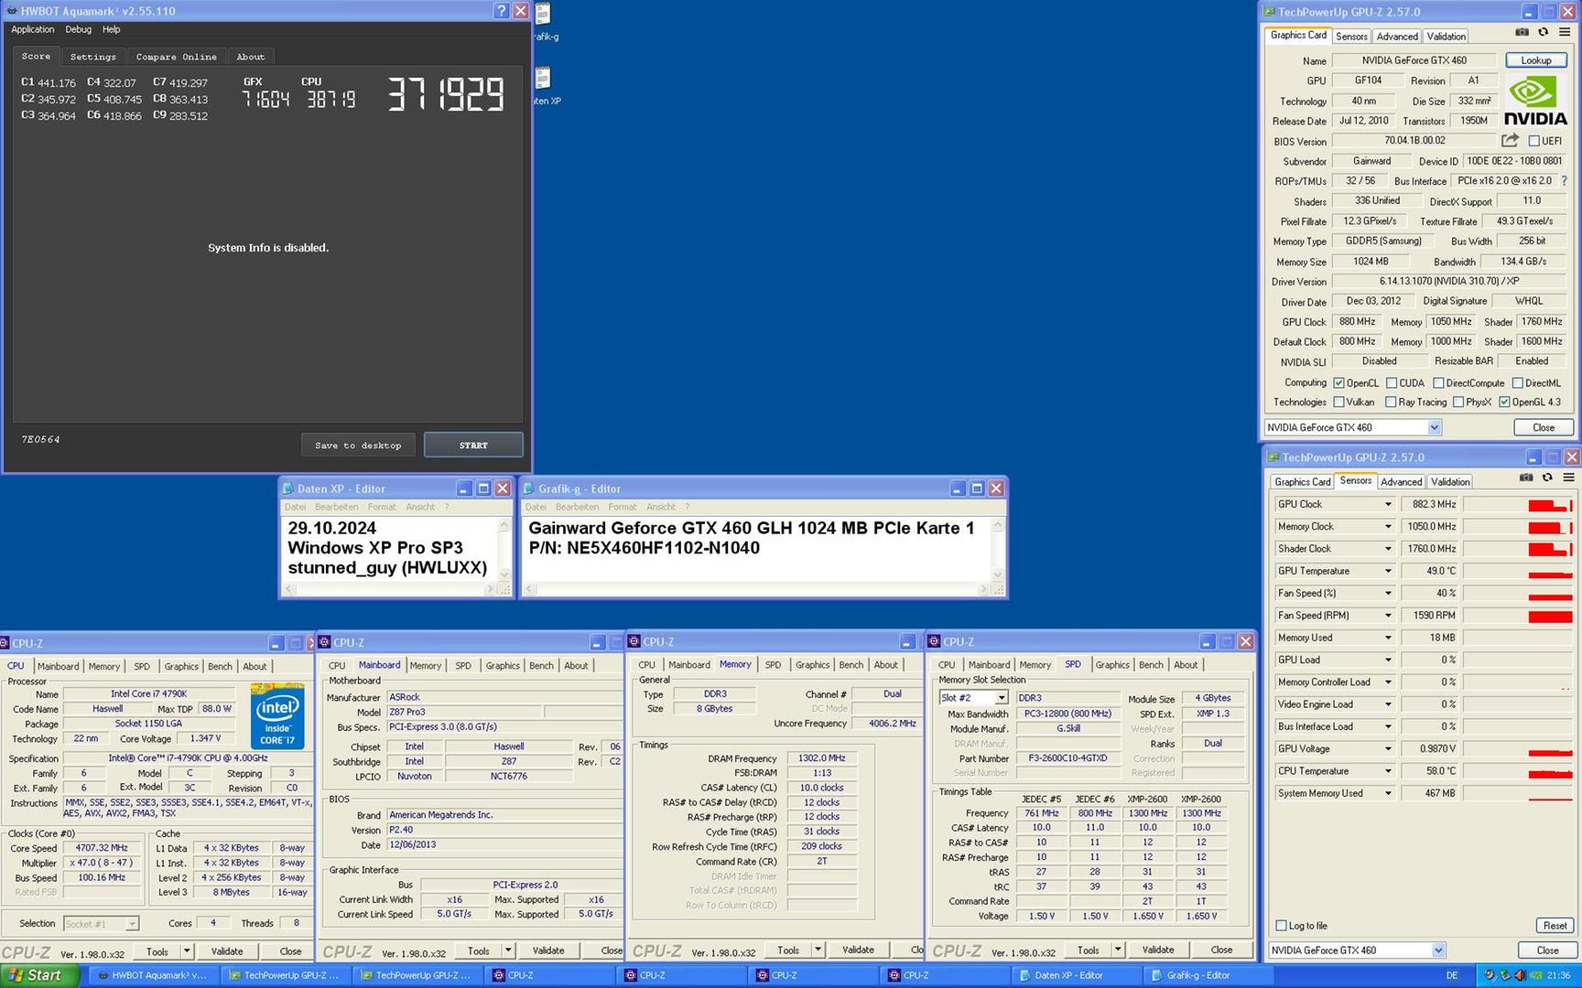Image resolution: width=1582 pixels, height=988 pixels.
Task: Click the volume icon in the system tray
Action: pyautogui.click(x=1520, y=975)
